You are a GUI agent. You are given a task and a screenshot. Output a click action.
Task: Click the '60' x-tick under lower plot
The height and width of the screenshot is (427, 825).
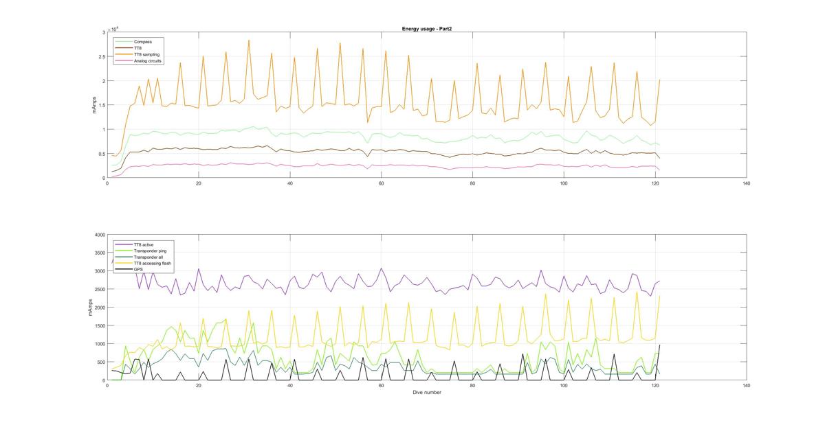381,386
